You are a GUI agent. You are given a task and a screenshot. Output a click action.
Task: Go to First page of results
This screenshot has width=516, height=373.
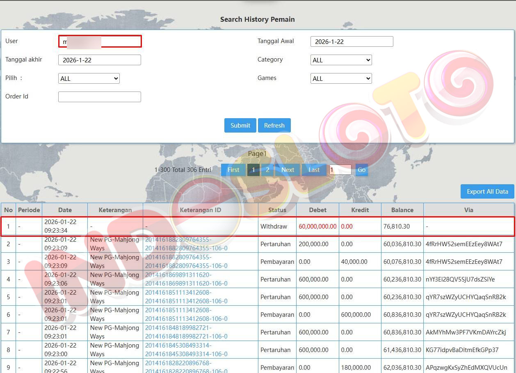pyautogui.click(x=233, y=170)
